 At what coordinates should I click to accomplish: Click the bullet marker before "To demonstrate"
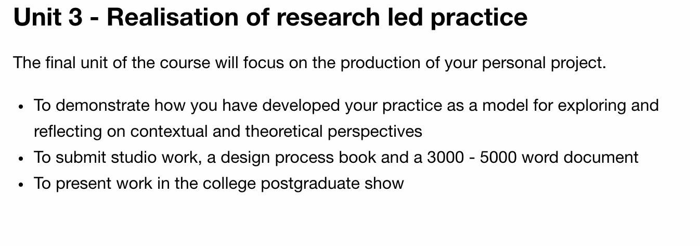(x=20, y=107)
